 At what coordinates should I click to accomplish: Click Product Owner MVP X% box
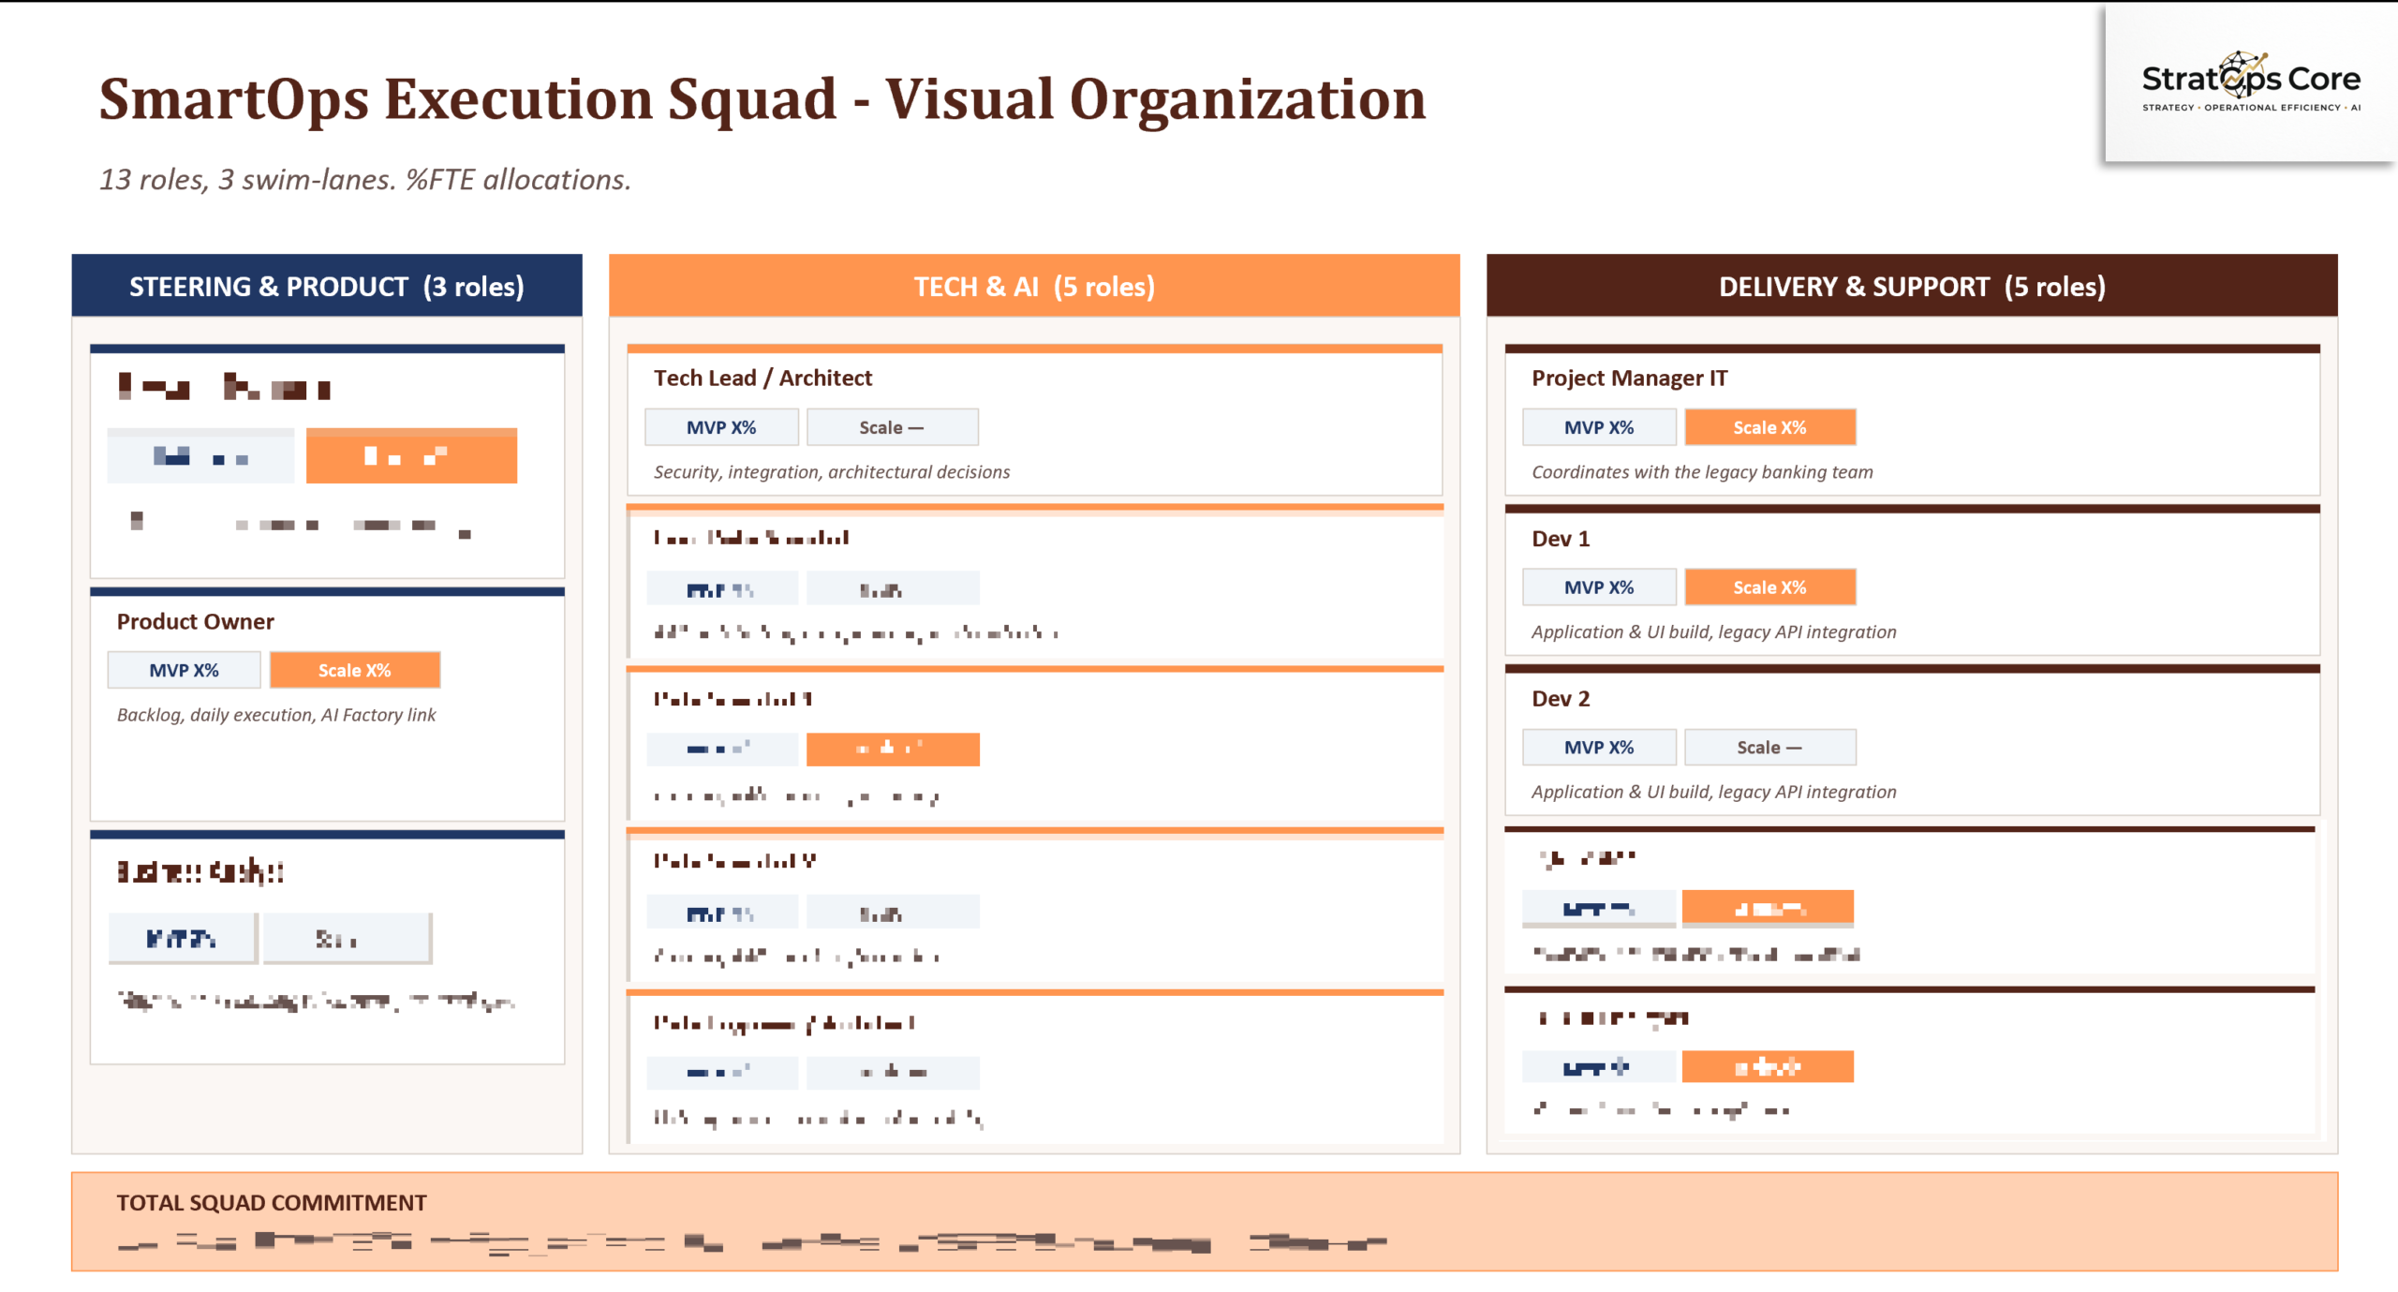click(185, 670)
